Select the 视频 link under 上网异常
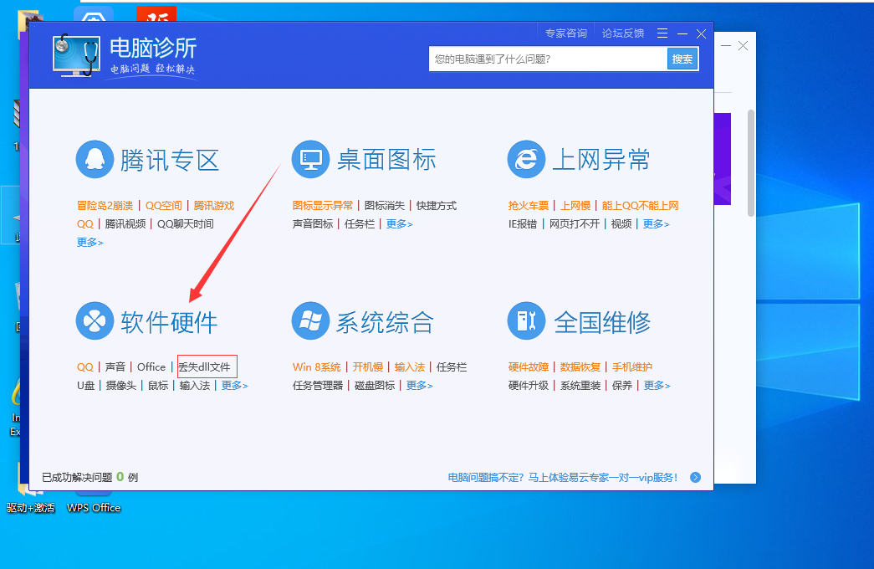The width and height of the screenshot is (874, 569). pos(621,224)
